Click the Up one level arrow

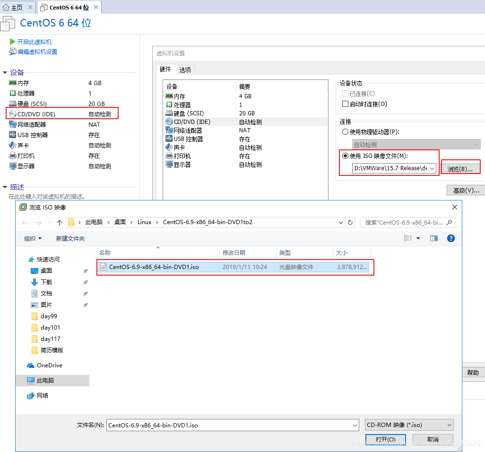tap(60, 222)
